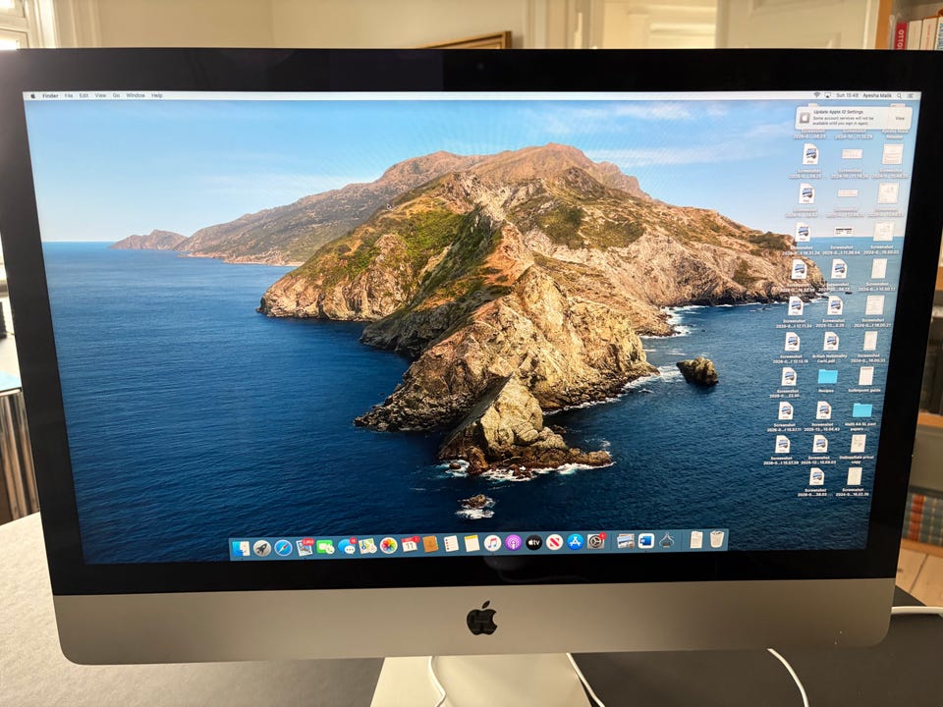This screenshot has width=943, height=707.
Task: Click View on the Apple ID notification
Action: click(x=899, y=119)
